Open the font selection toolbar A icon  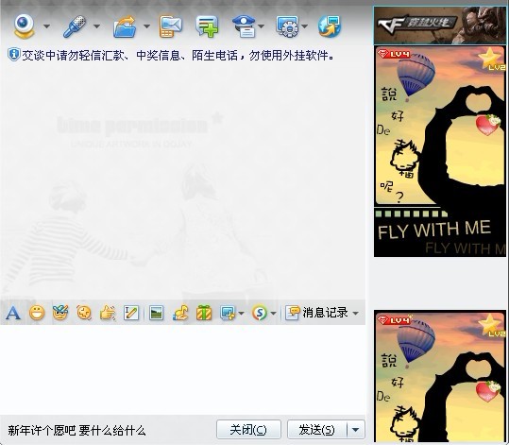13,313
